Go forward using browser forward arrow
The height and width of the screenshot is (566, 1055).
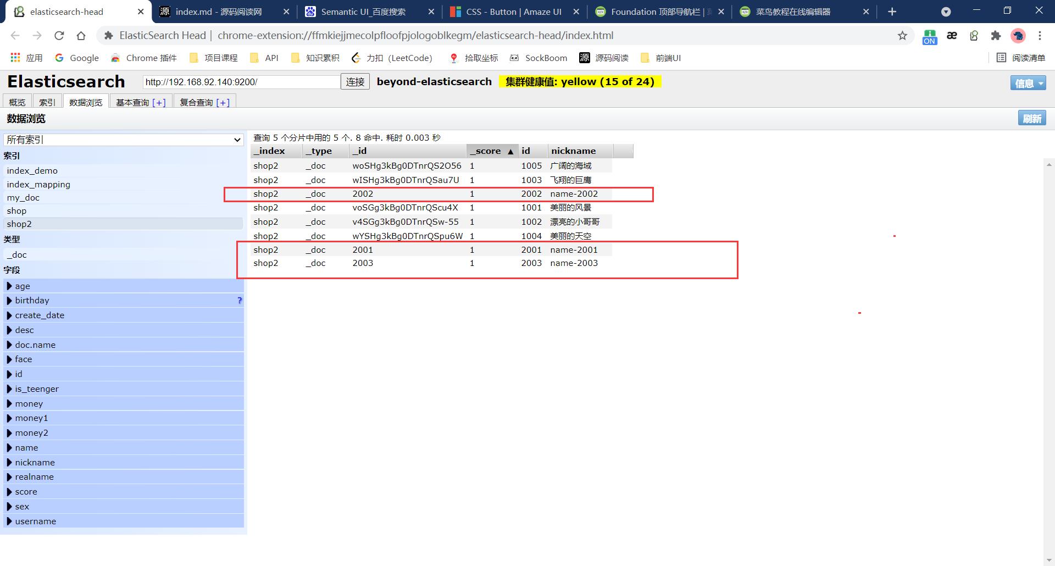pos(37,36)
